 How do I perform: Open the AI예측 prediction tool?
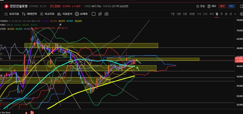pos(81,14)
